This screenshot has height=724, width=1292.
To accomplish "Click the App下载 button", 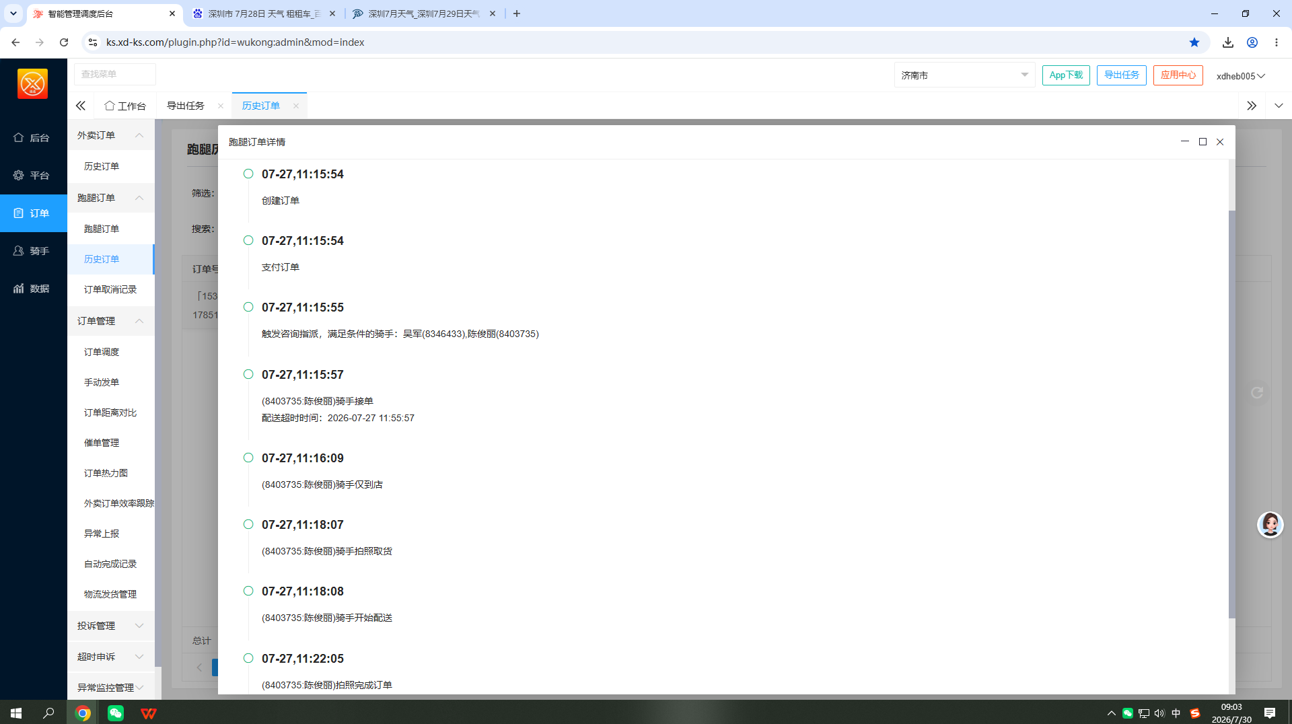I will point(1066,75).
